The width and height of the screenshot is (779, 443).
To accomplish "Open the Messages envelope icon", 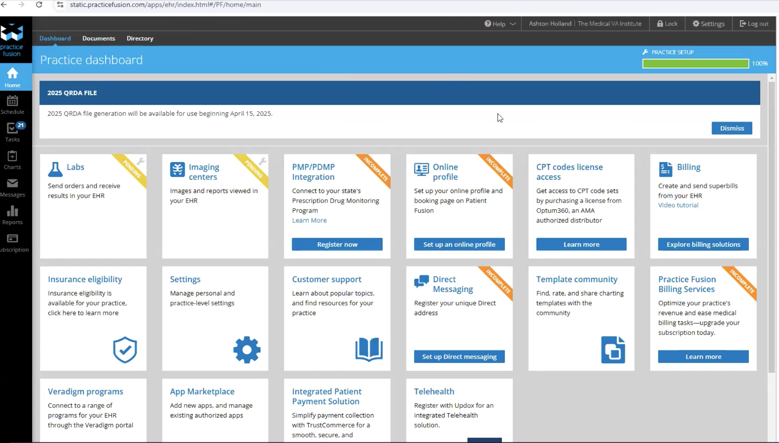I will pyautogui.click(x=12, y=187).
